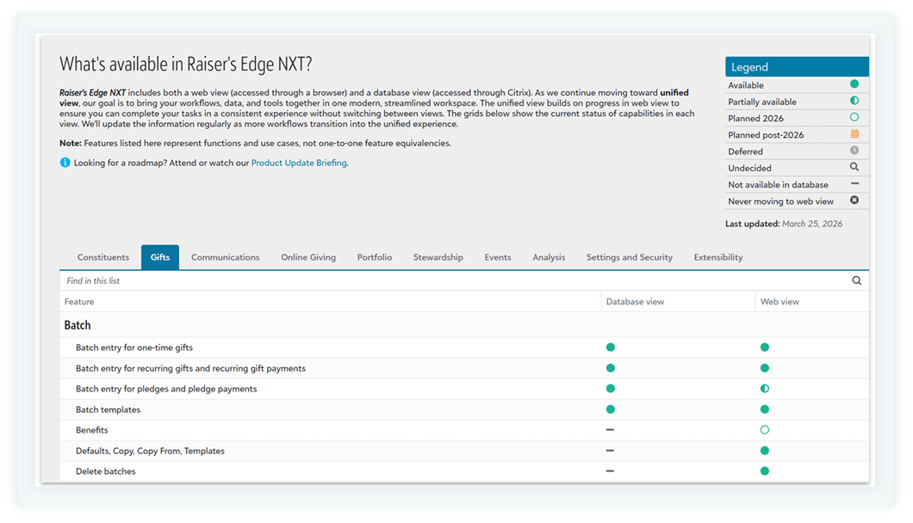
Task: Open the Communications tab
Action: pyautogui.click(x=226, y=257)
